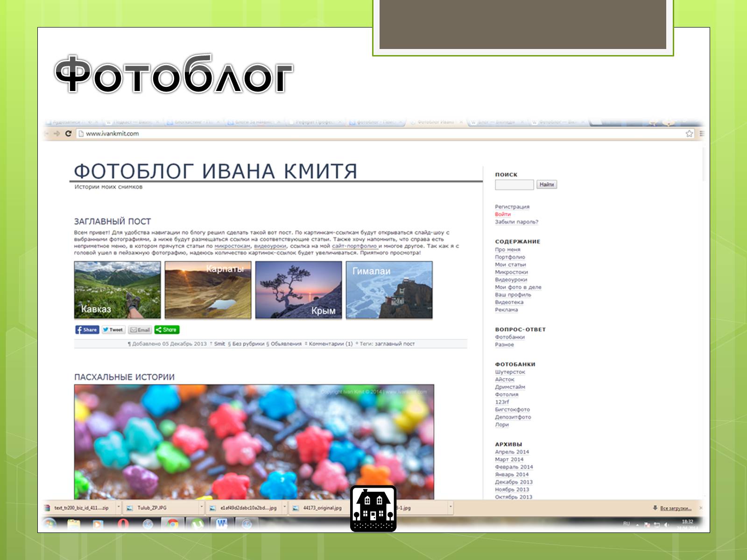
Task: Open Микростоки in the sidebar
Action: 511,272
